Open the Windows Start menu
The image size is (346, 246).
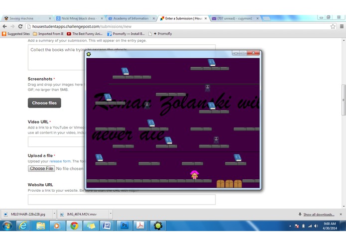click(x=7, y=226)
